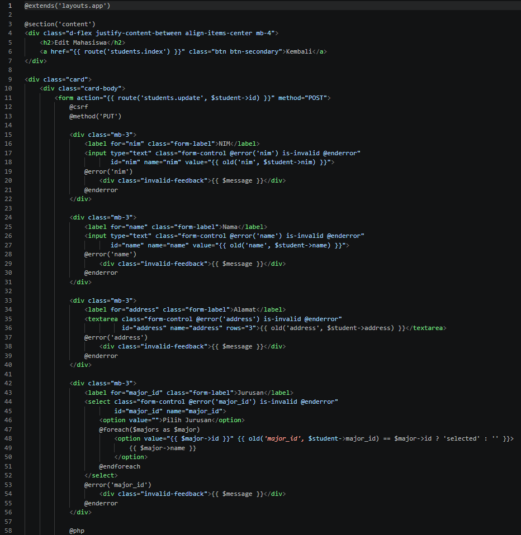Click the select opening tag on line 44
Image resolution: width=521 pixels, height=535 pixels.
[x=211, y=402]
